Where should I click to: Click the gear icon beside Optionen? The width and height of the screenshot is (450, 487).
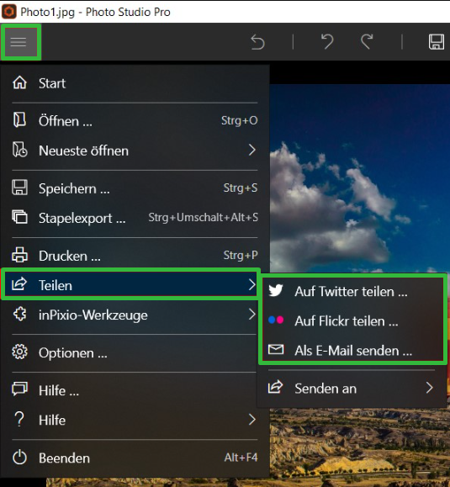click(x=19, y=352)
